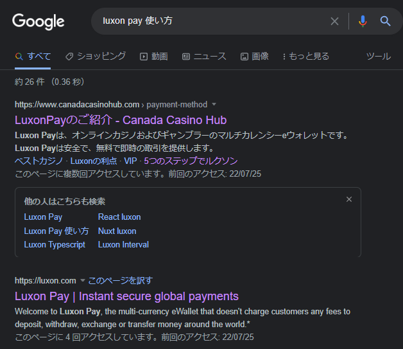Open dropdown arrow beside canadacasinohub URL
This screenshot has width=403, height=349.
click(x=214, y=104)
